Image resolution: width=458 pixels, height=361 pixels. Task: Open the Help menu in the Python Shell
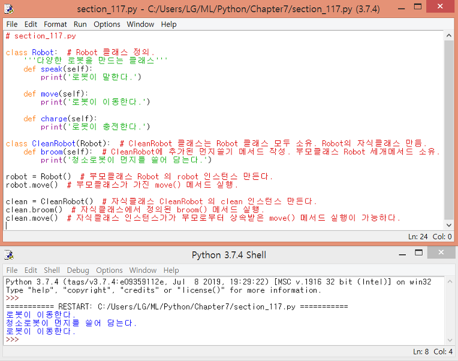point(171,270)
